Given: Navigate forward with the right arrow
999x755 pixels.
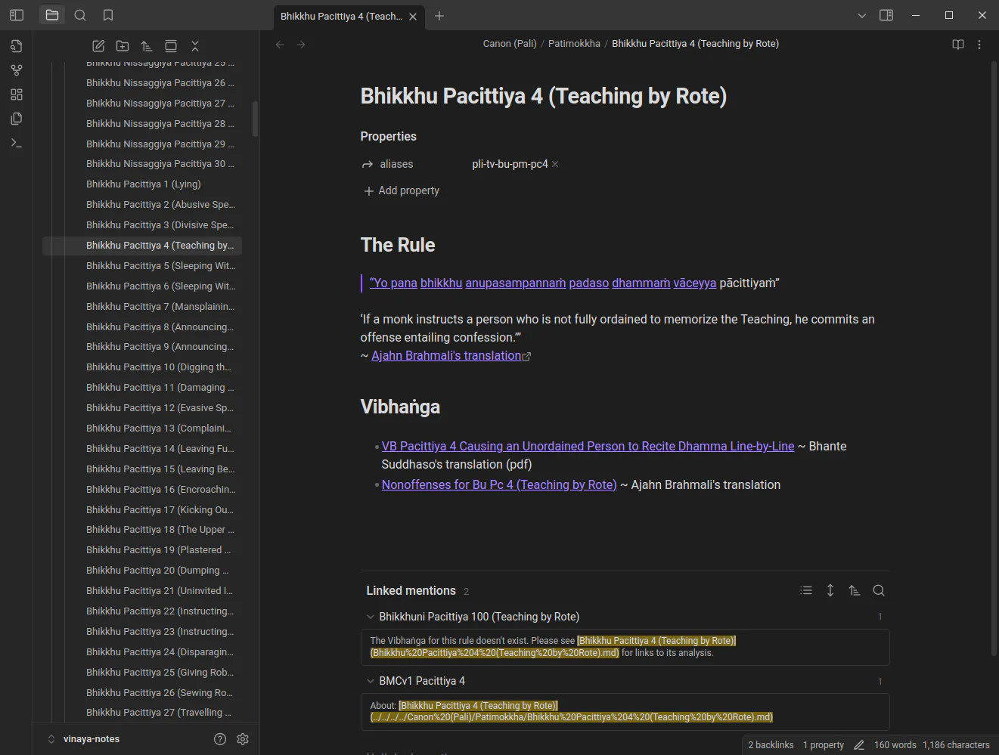Looking at the screenshot, I should pyautogui.click(x=301, y=45).
